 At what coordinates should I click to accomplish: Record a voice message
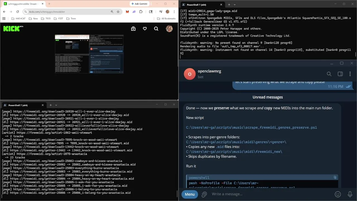(x=350, y=194)
